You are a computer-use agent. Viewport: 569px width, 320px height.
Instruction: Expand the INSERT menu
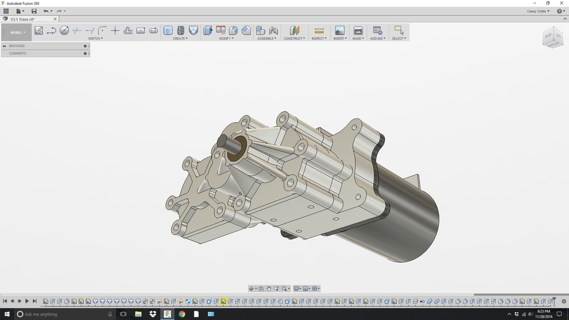pyautogui.click(x=340, y=38)
